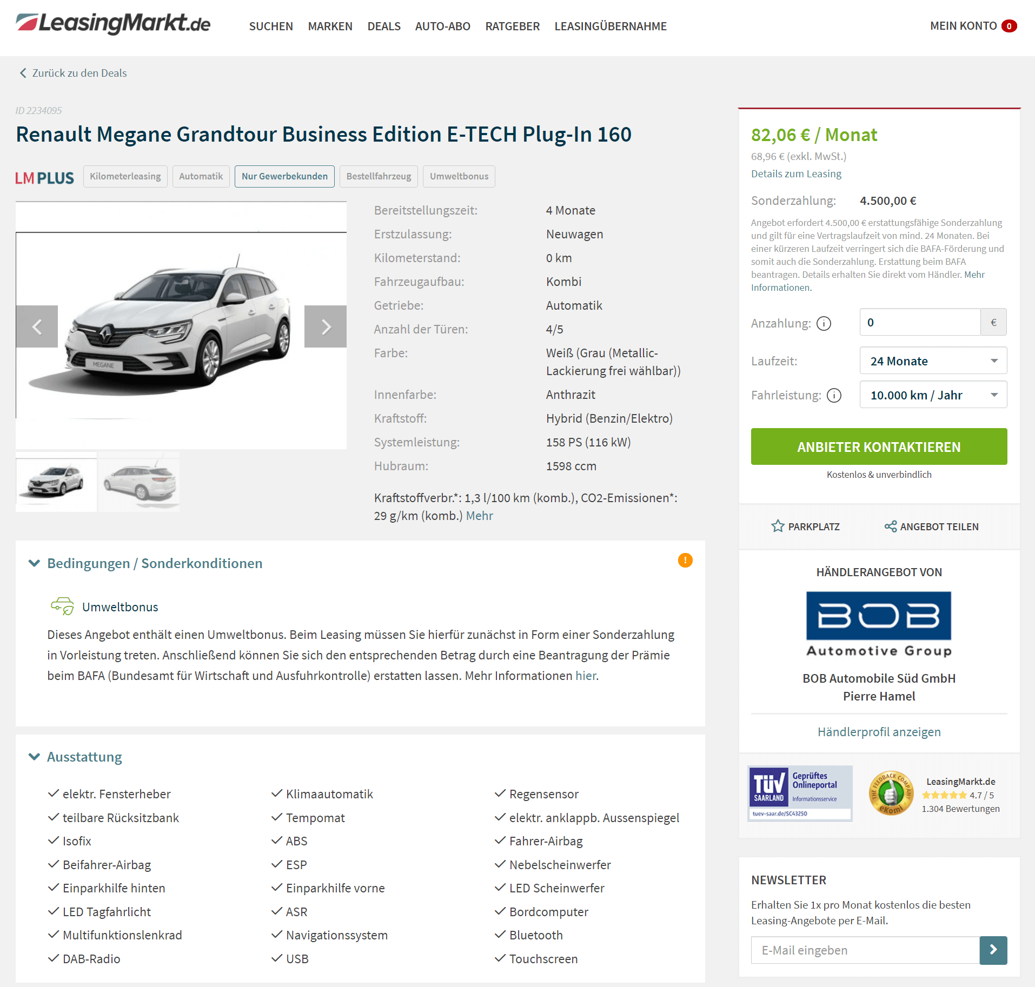Click the BOB Automotive Group logo
This screenshot has height=987, width=1035.
tap(879, 624)
